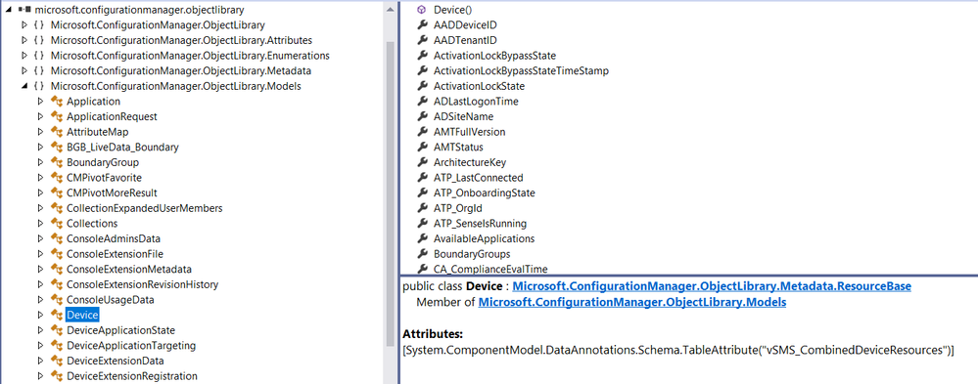
Task: Click the ArchitectureKey property wrench icon
Action: pyautogui.click(x=422, y=162)
